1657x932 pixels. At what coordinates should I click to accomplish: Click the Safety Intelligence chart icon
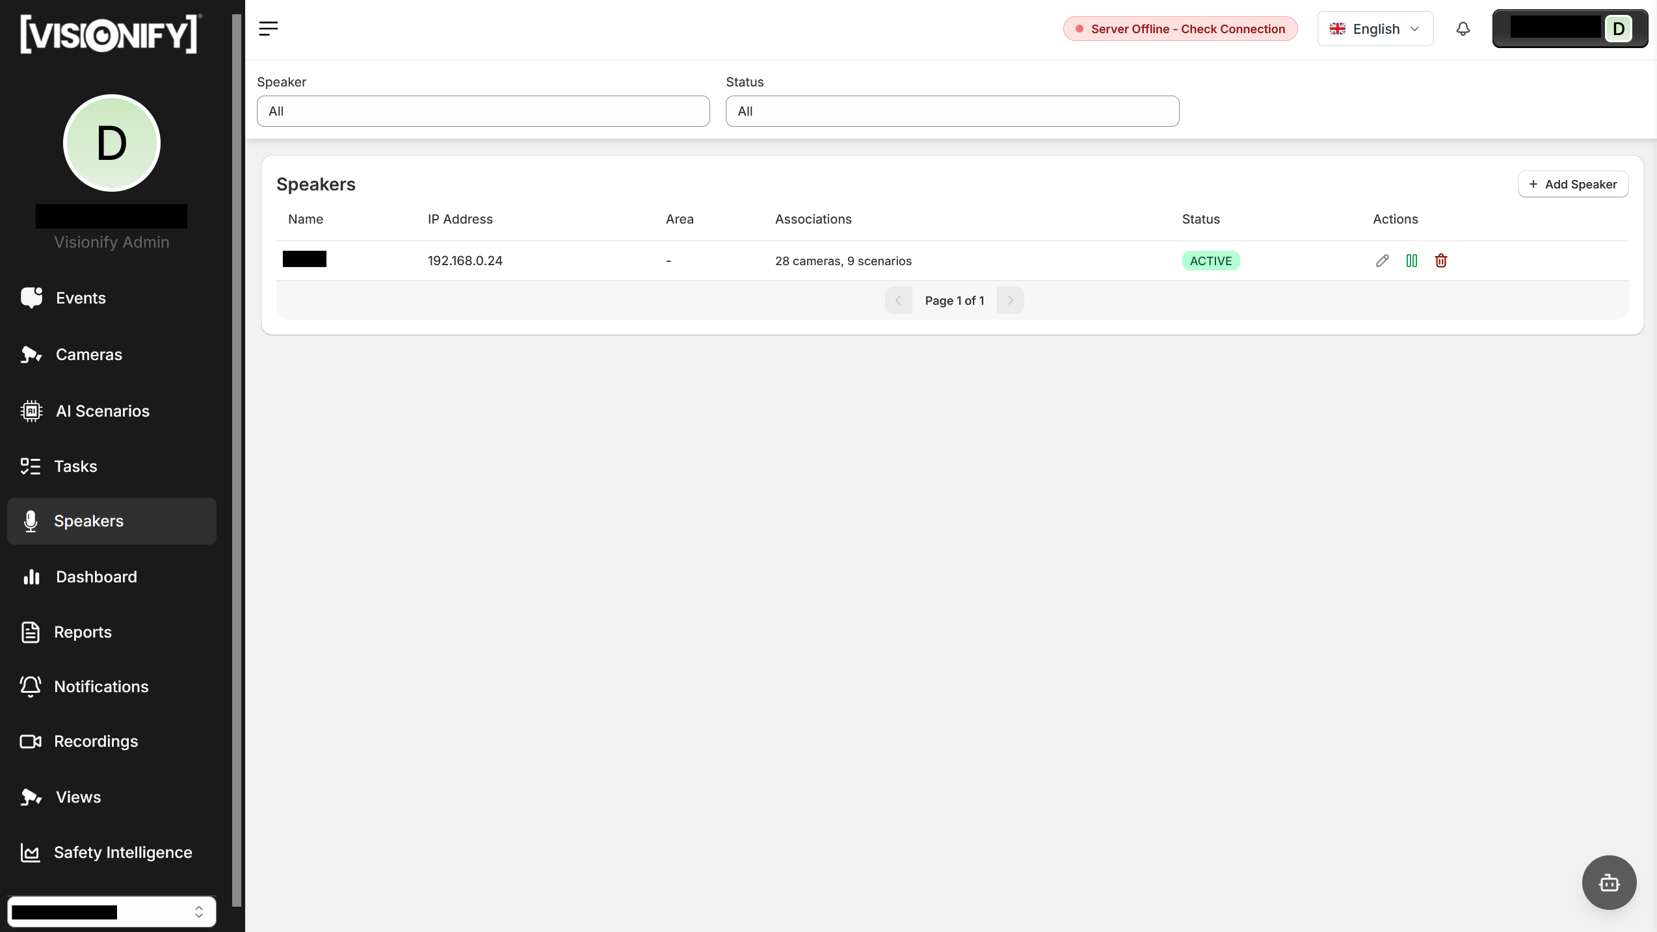pos(30,852)
